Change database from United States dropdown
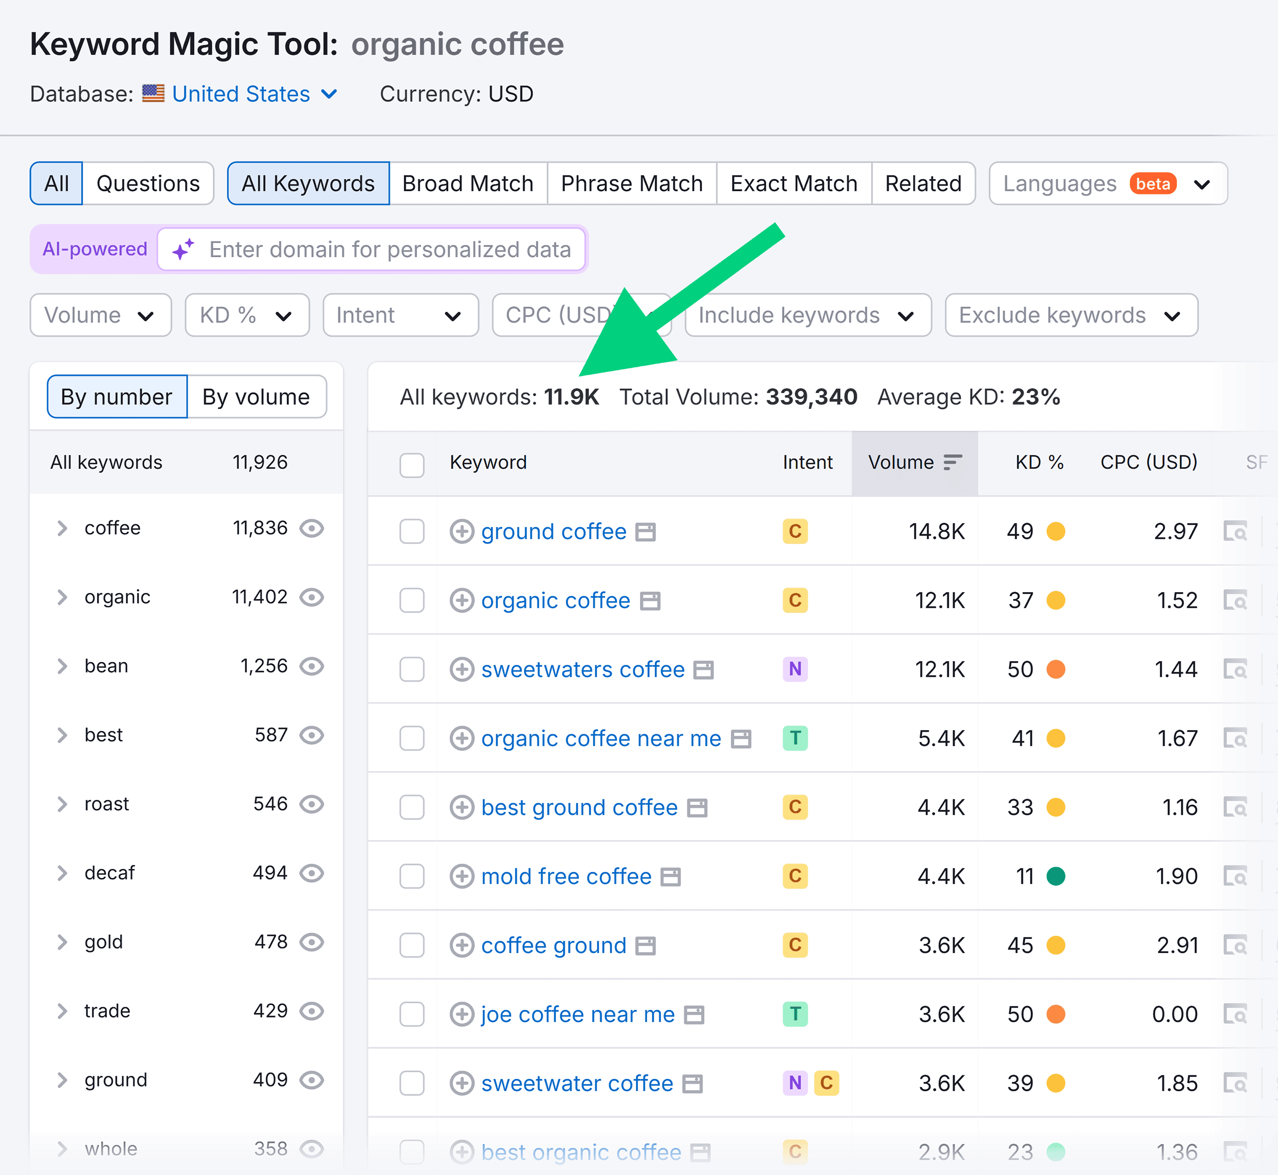Screen dimensions: 1278x1175 coord(255,94)
